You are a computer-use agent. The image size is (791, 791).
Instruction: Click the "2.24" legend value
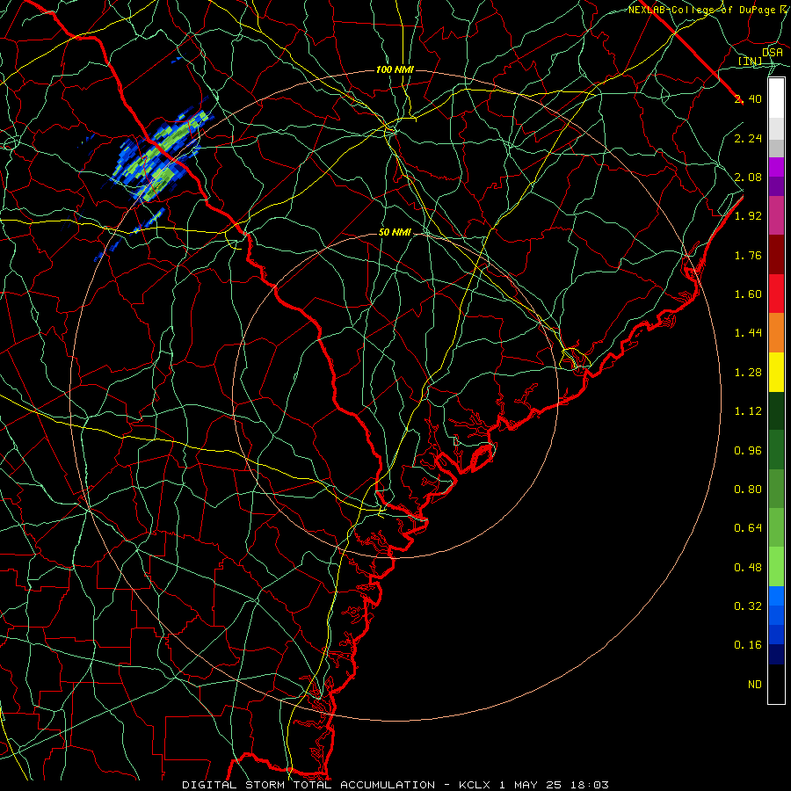(x=748, y=138)
